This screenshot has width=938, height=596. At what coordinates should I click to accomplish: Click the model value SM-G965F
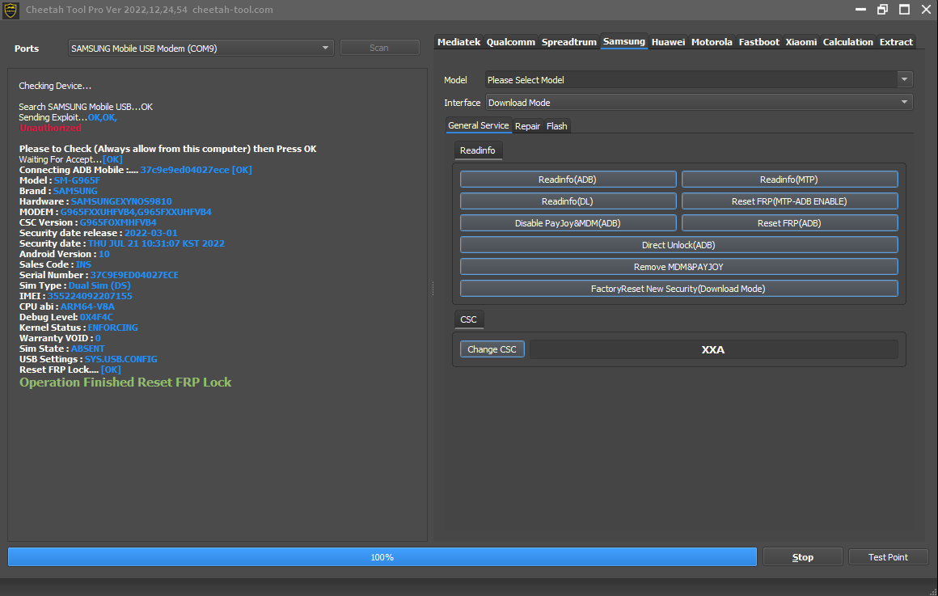77,180
